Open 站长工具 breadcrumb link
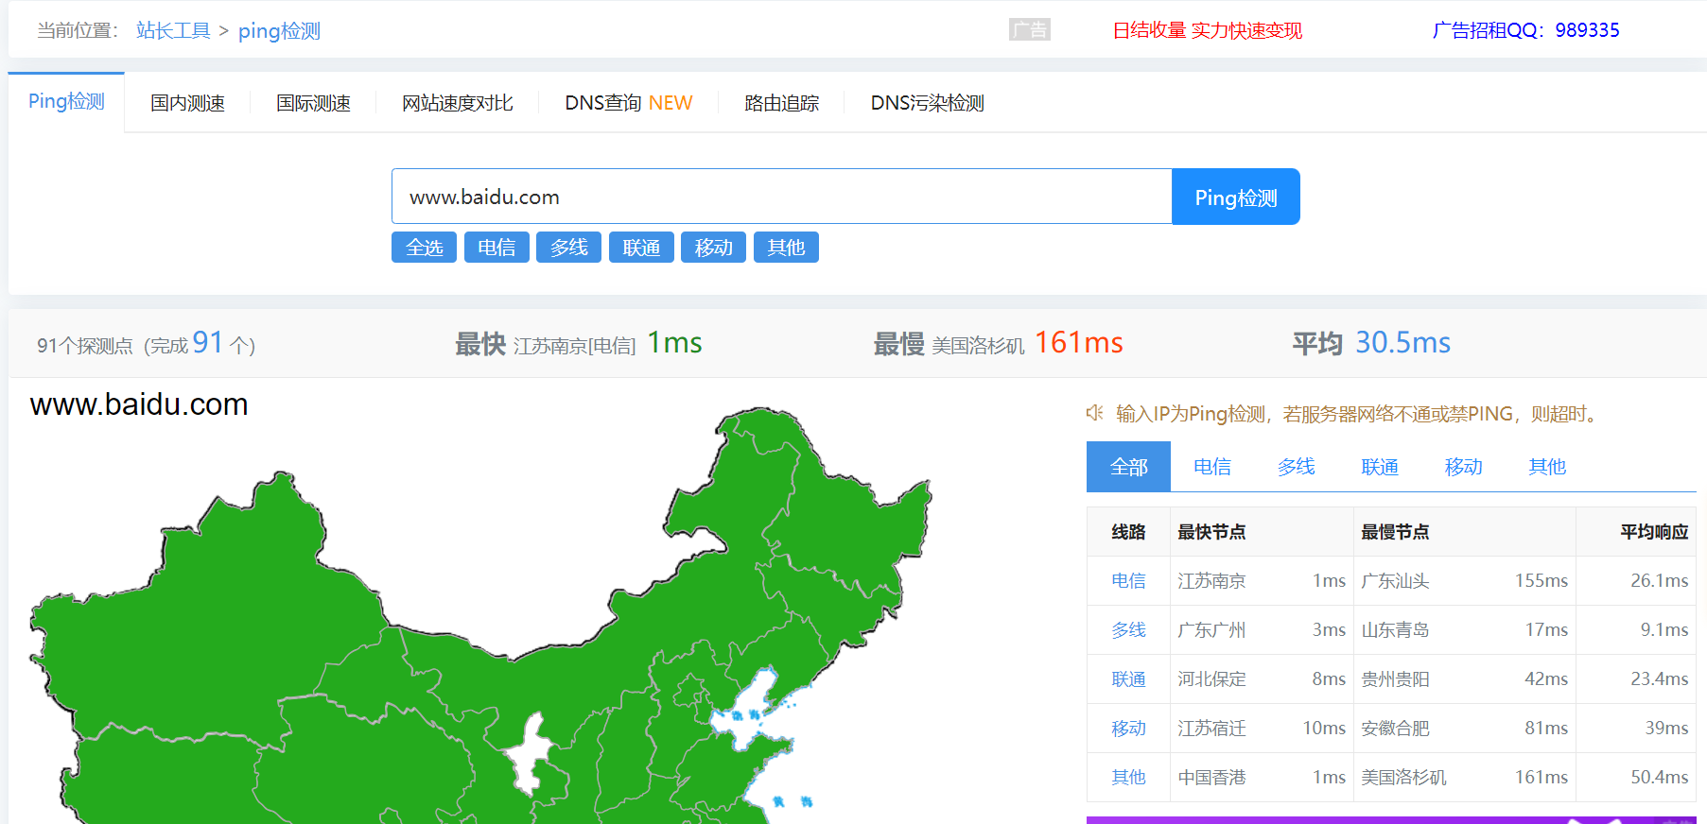Screen dimensions: 1707x824 click(x=173, y=30)
